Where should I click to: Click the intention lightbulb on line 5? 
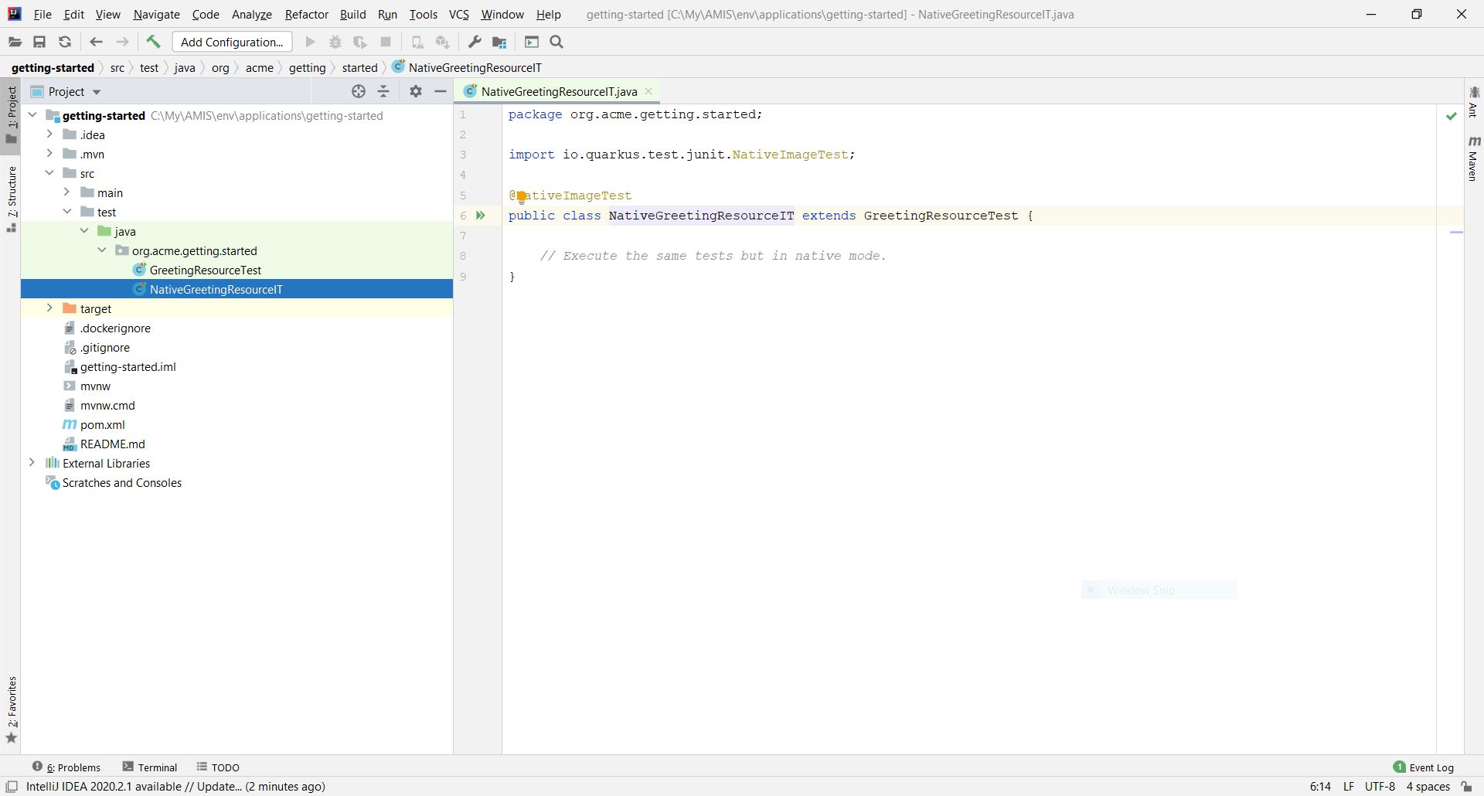tap(521, 197)
